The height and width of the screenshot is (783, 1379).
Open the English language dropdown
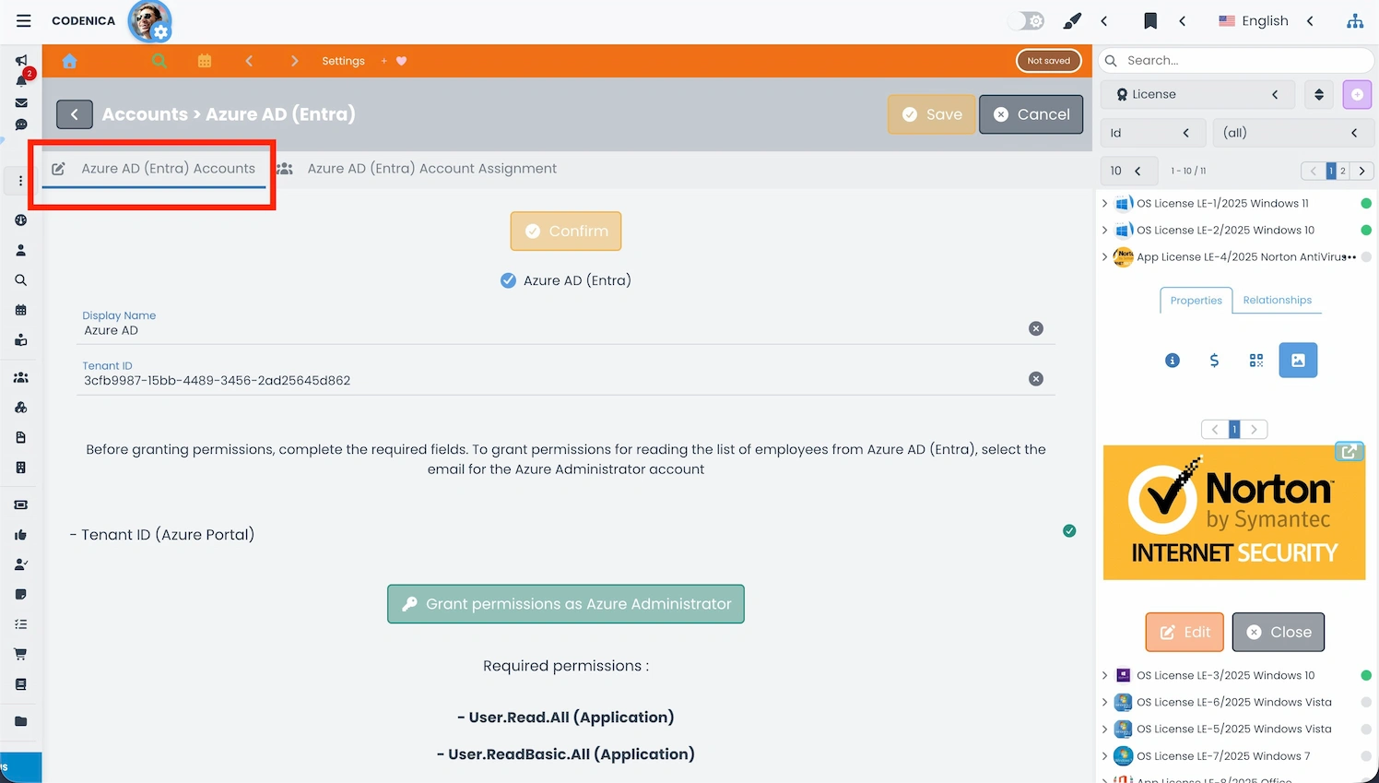point(1264,20)
